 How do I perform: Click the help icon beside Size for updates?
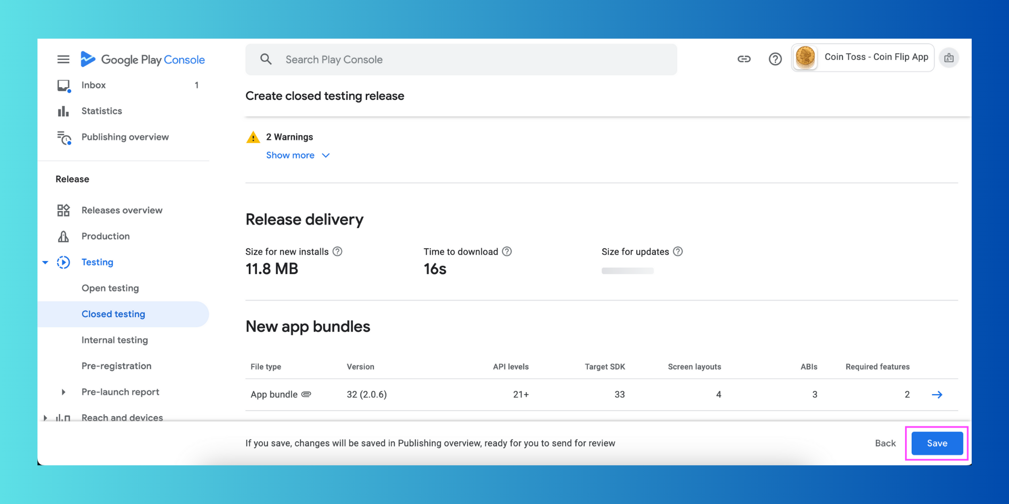click(678, 251)
